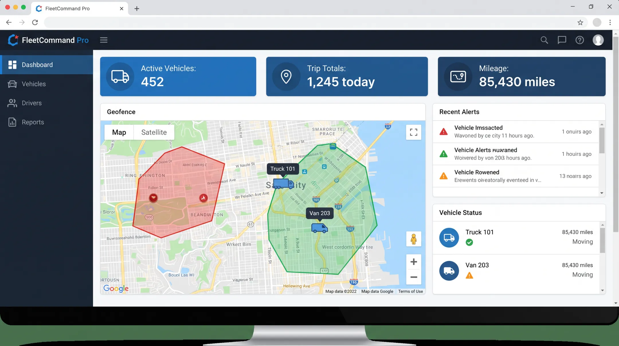Select the left red marker in geofence

(153, 198)
